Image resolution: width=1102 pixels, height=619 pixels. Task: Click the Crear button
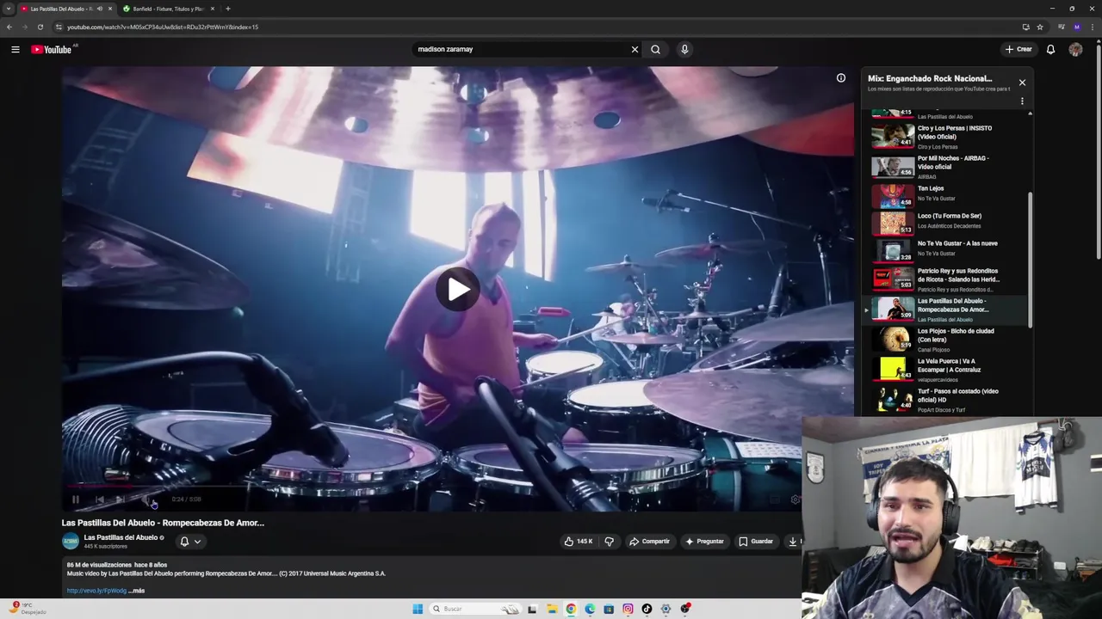(x=1018, y=49)
